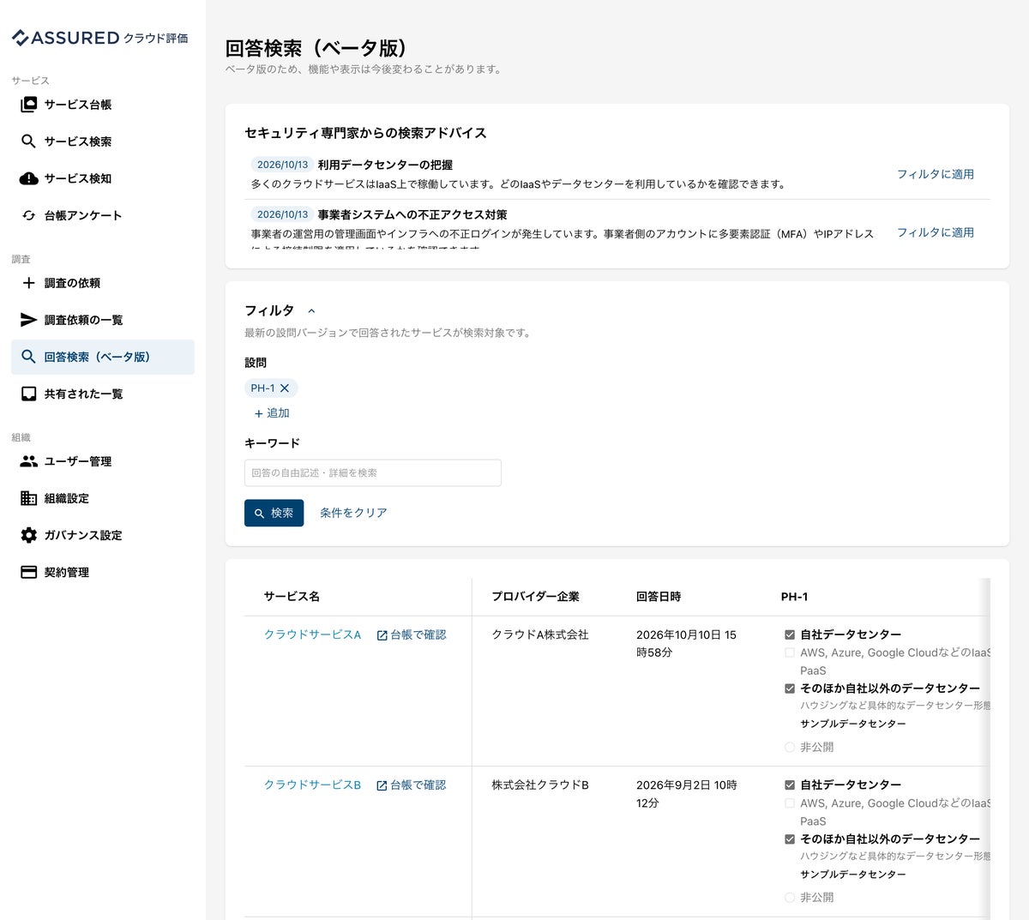Click the 調査依頼の一覧 send icon
Viewport: 1029px width, 920px height.
[29, 320]
